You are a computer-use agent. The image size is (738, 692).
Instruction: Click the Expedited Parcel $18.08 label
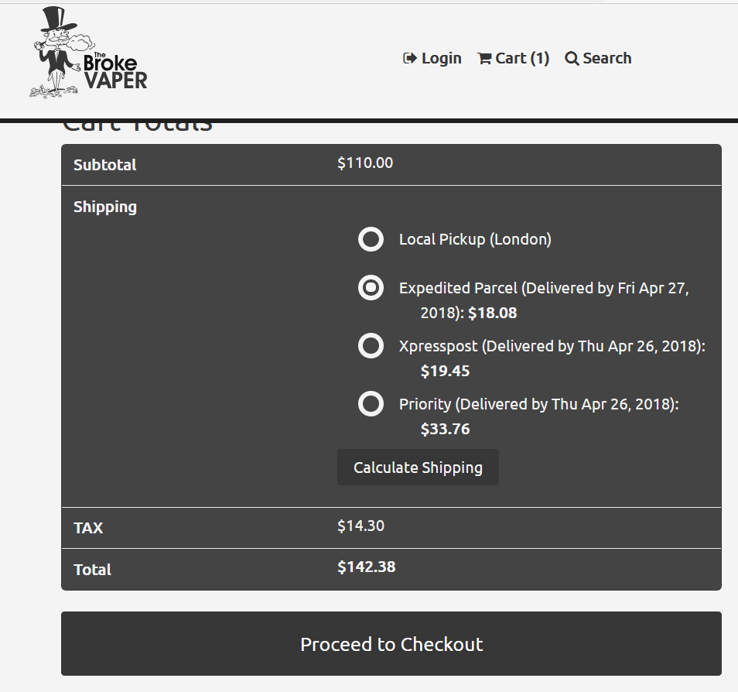tap(544, 300)
